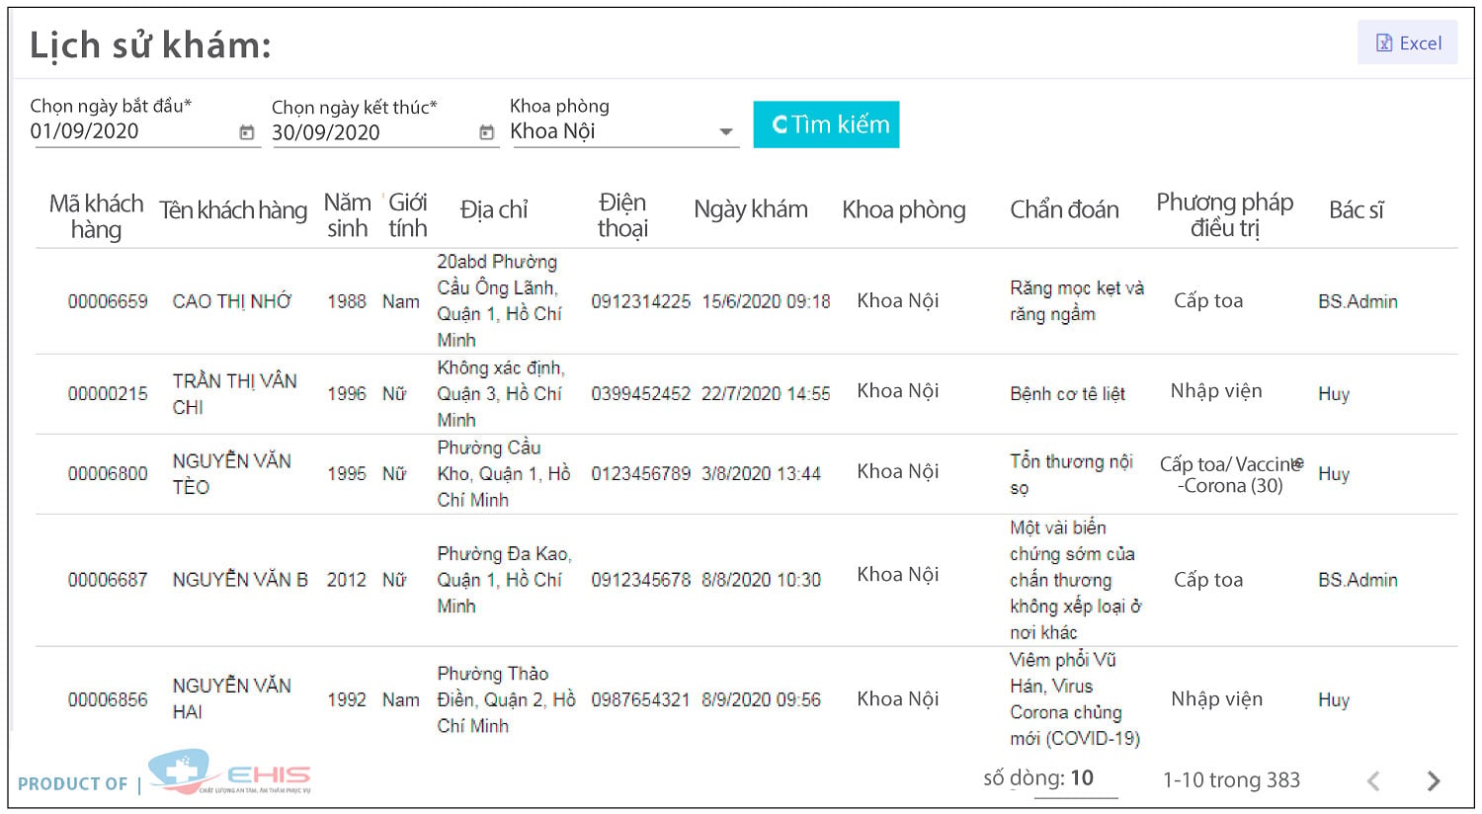Click the Giới tính column header
Image resolution: width=1482 pixels, height=814 pixels.
click(407, 215)
